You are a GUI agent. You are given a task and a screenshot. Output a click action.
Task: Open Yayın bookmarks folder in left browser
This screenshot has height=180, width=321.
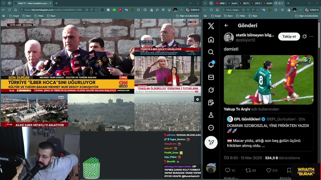pos(51,16)
